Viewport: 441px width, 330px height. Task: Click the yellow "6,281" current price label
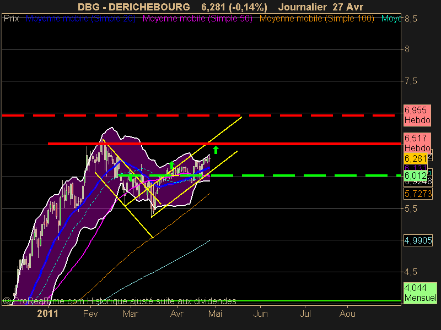416,158
